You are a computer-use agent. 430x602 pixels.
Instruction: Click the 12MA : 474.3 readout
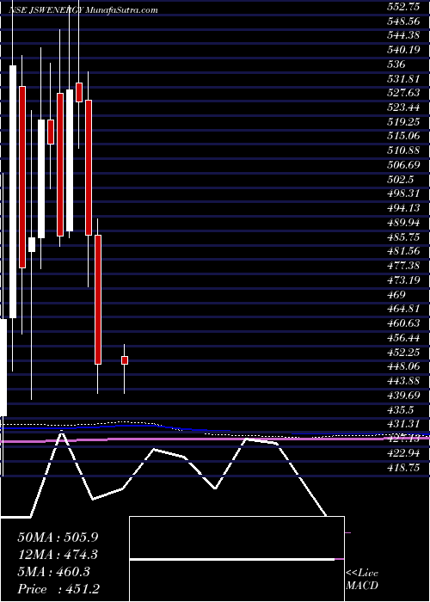[x=58, y=555]
